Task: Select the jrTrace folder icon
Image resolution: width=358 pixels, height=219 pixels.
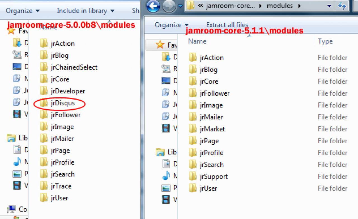Action: coord(44,186)
